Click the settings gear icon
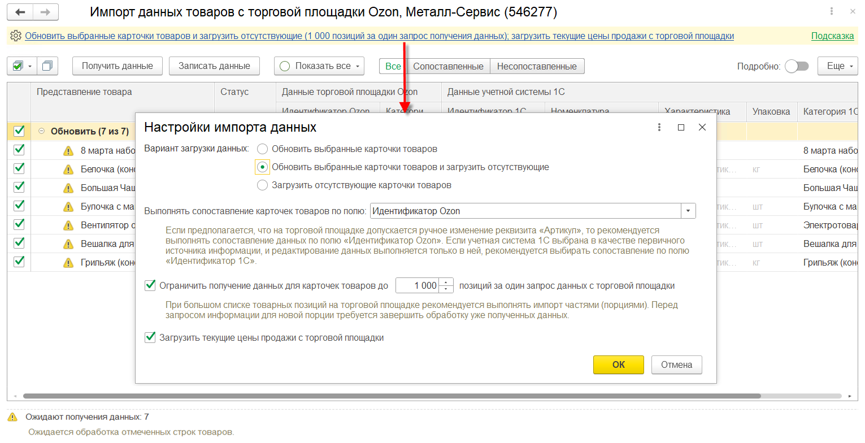This screenshot has height=443, width=865. 15,36
